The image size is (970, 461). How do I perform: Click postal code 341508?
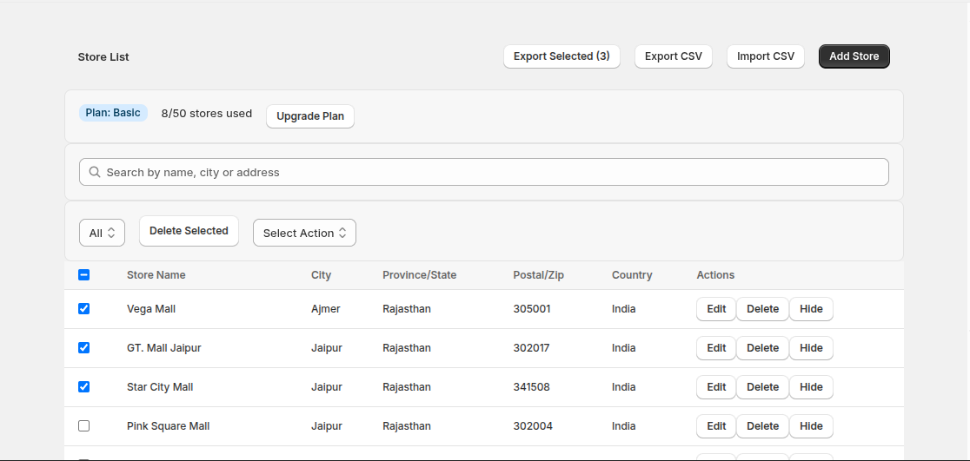click(x=531, y=387)
